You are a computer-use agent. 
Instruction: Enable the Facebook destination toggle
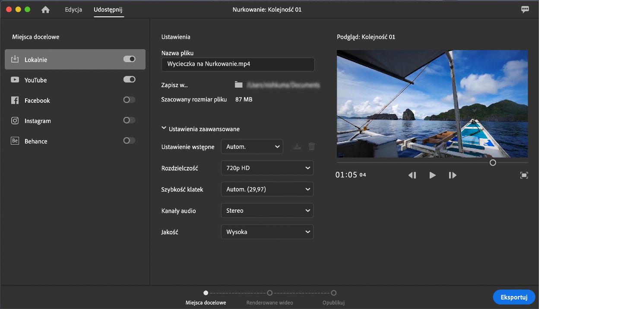tap(129, 100)
